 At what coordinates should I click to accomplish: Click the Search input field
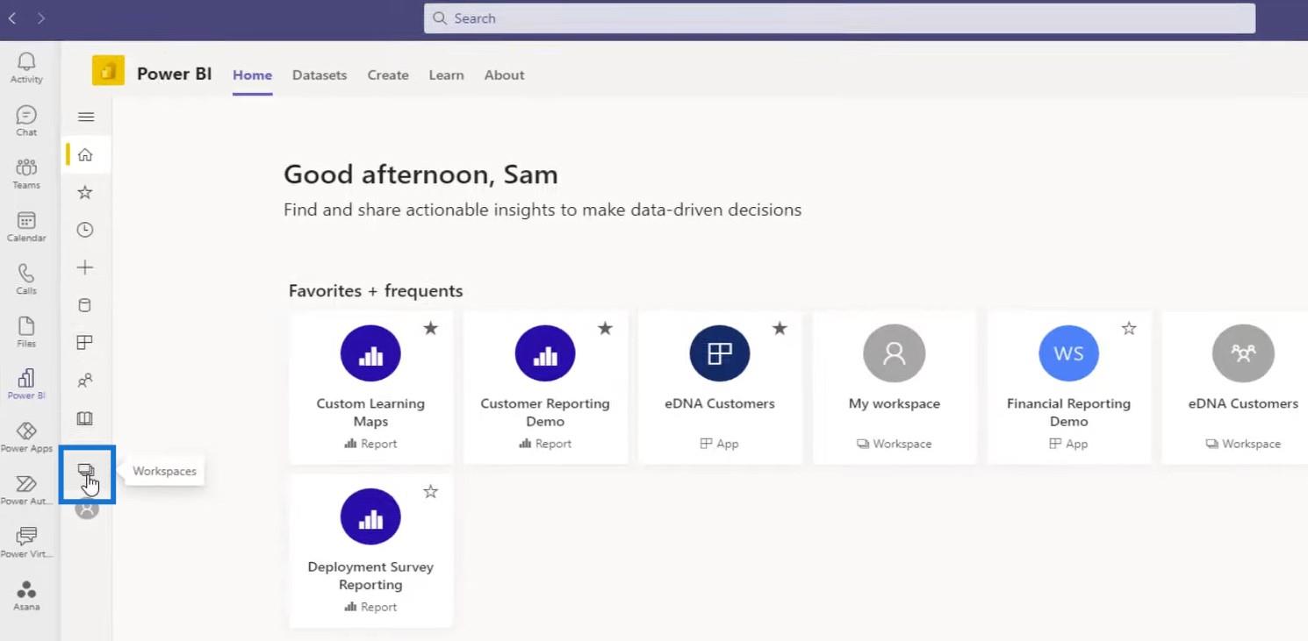[x=839, y=18]
